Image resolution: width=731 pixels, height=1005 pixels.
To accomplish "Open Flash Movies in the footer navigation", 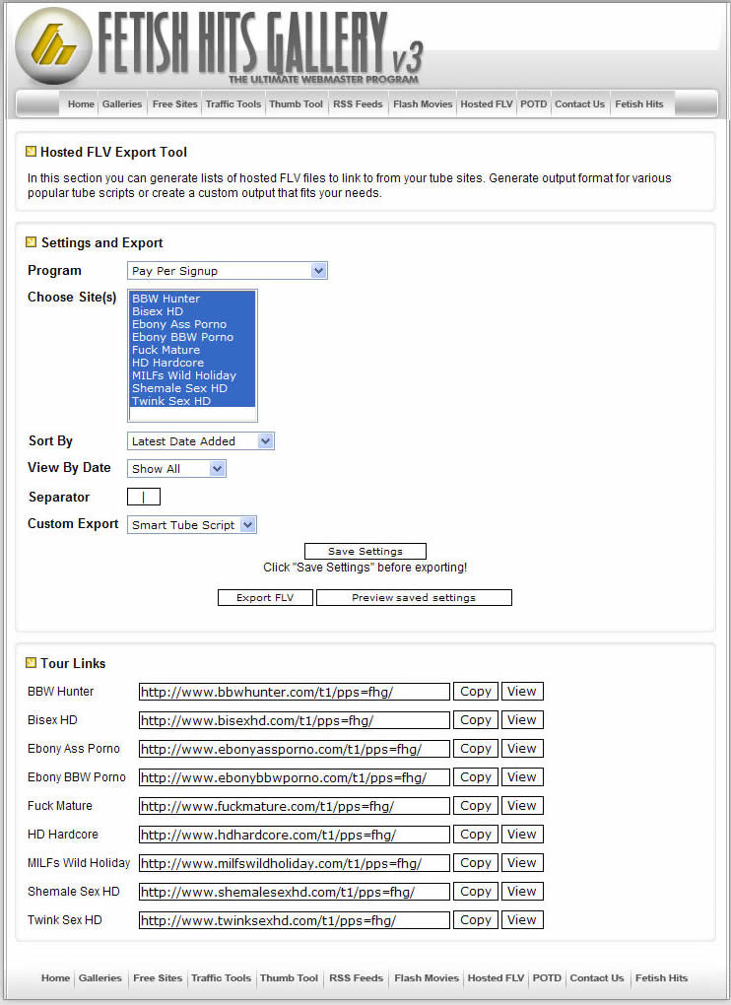I will [x=427, y=977].
